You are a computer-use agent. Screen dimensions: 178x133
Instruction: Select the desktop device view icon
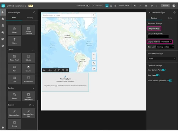[x=107, y=6]
